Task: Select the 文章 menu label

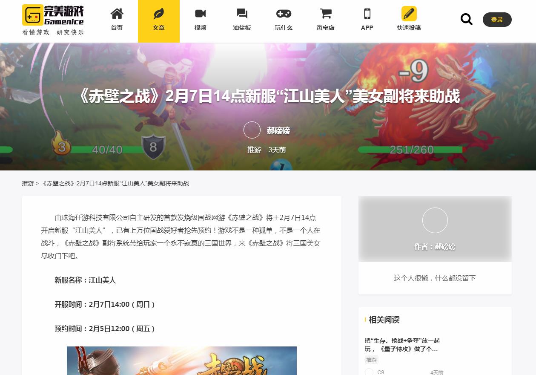Action: tap(159, 28)
